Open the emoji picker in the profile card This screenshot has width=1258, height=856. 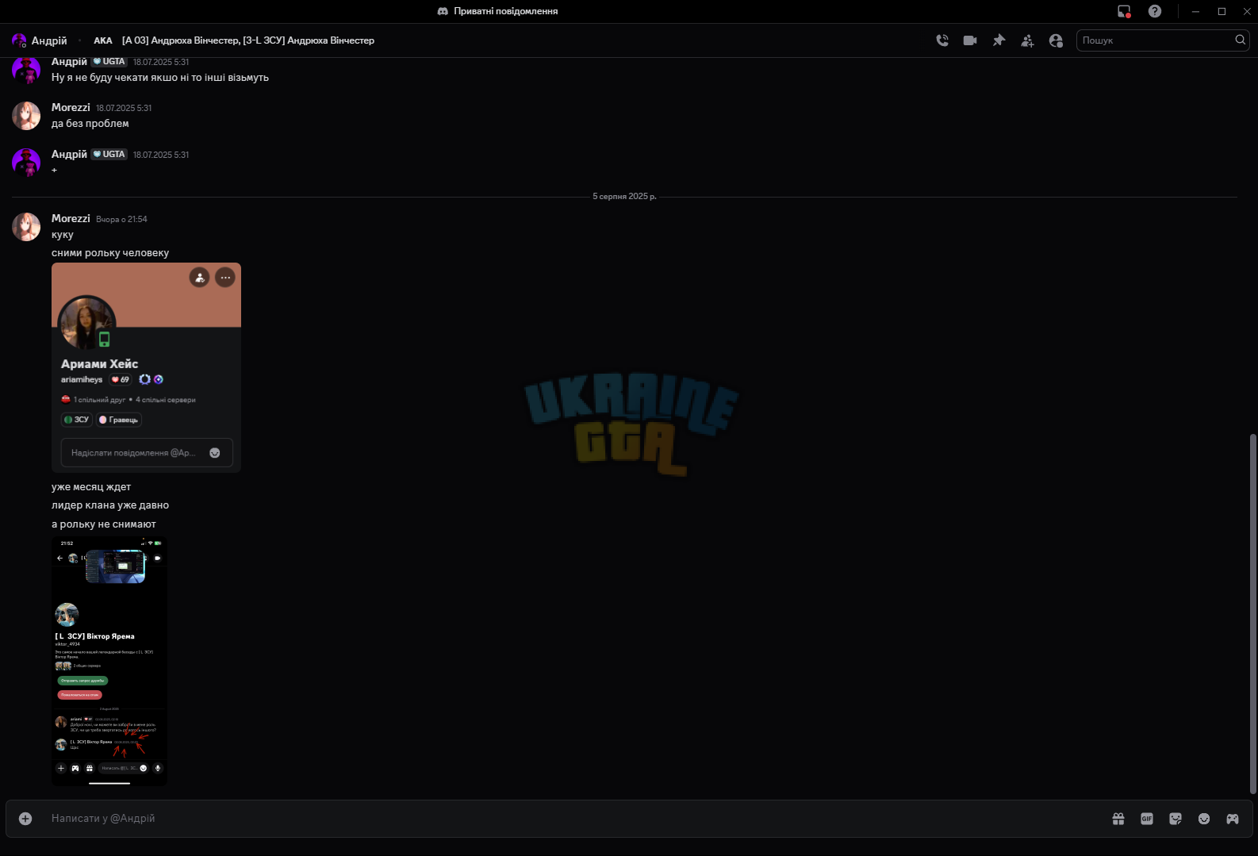point(214,453)
